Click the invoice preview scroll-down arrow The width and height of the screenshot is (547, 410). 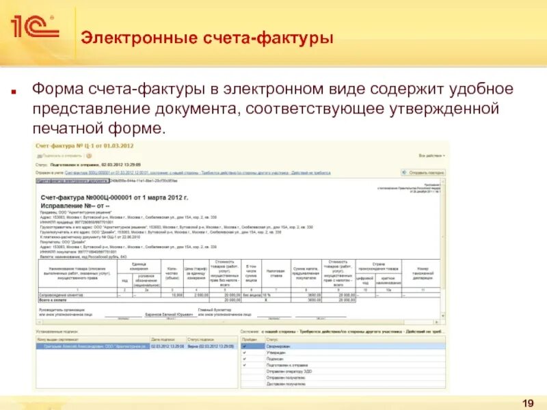[443, 316]
